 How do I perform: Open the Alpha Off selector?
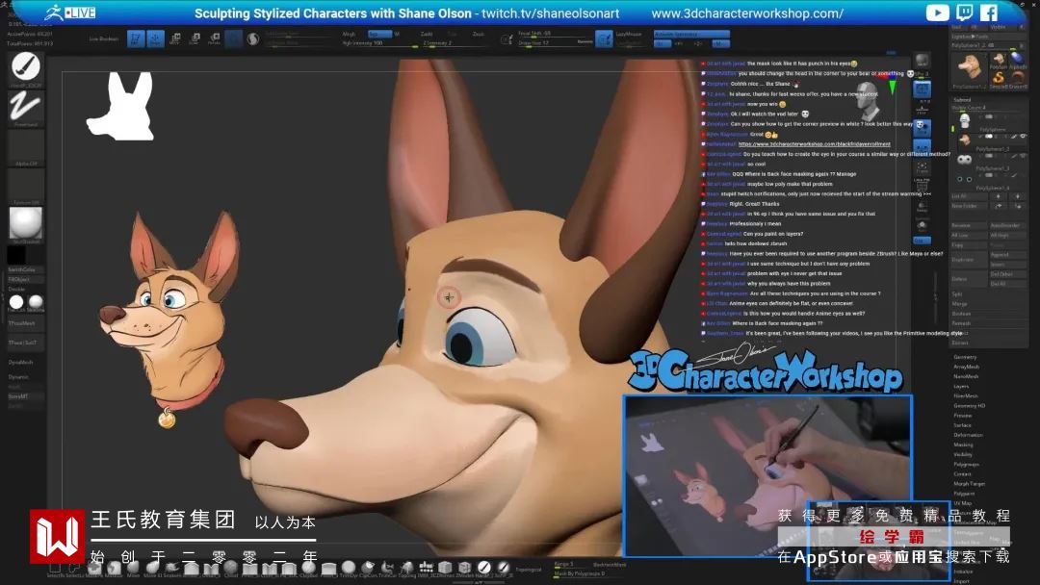click(26, 147)
